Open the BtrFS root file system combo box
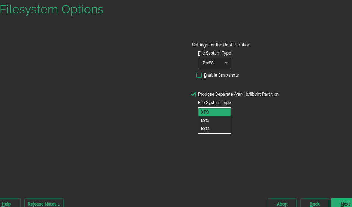Image resolution: width=352 pixels, height=207 pixels. (x=214, y=63)
